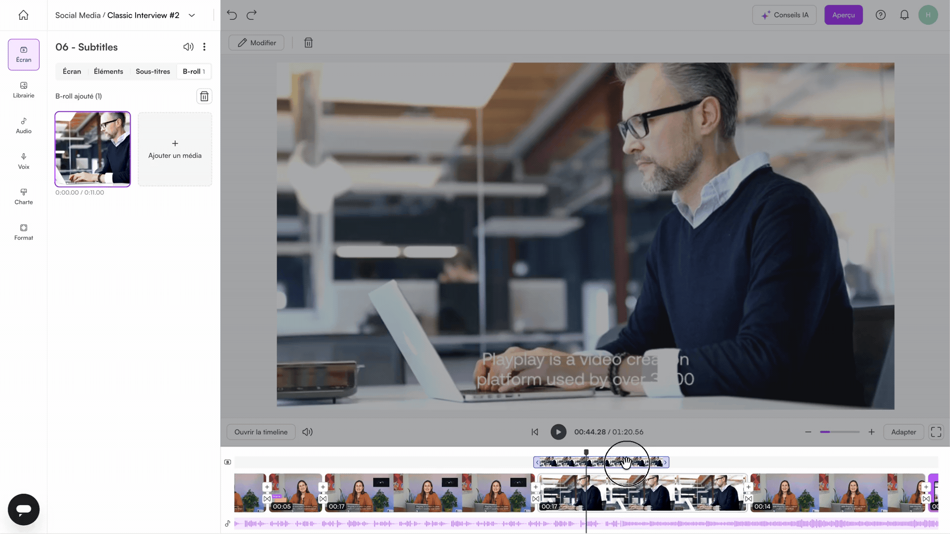Adjust the timeline zoom slider

point(840,432)
